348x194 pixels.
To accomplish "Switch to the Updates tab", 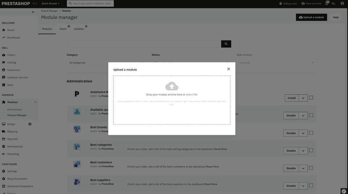I will [x=79, y=29].
